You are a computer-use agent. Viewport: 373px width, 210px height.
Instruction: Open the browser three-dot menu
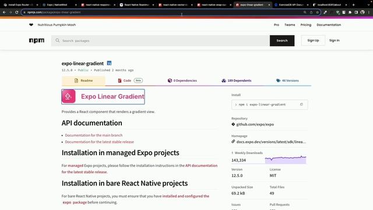(x=369, y=12)
